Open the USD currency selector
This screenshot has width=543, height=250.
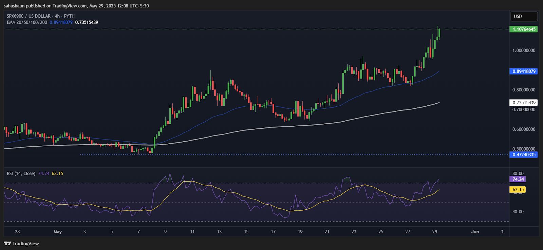[x=524, y=16]
